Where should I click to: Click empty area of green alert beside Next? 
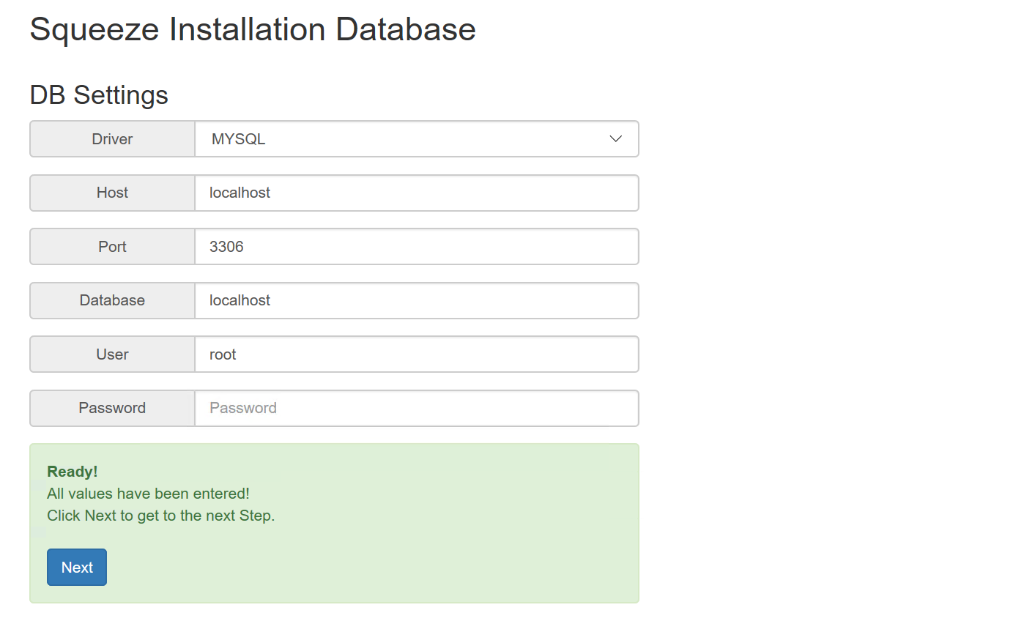pyautogui.click(x=366, y=568)
